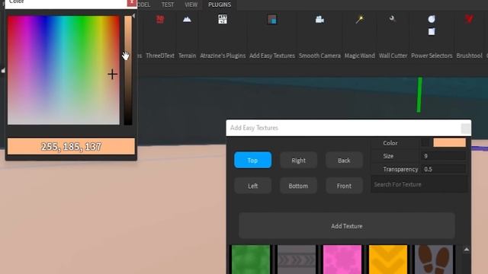Click the Power Selectors square icon

tap(432, 31)
